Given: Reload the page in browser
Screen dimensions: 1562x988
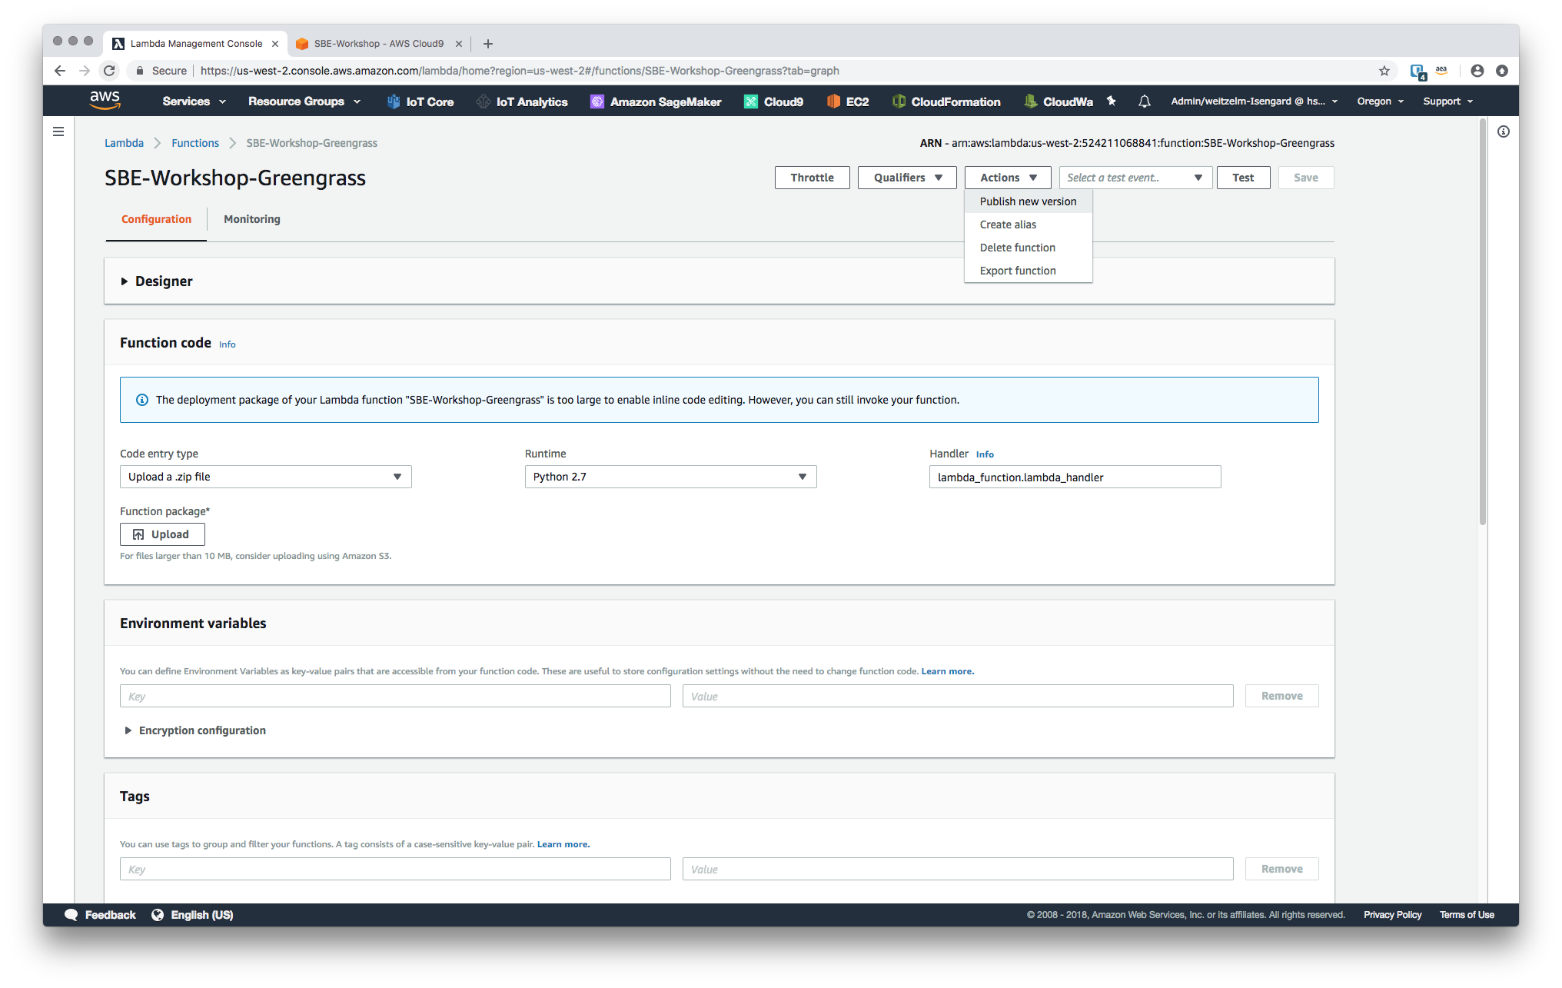Looking at the screenshot, I should coord(109,71).
